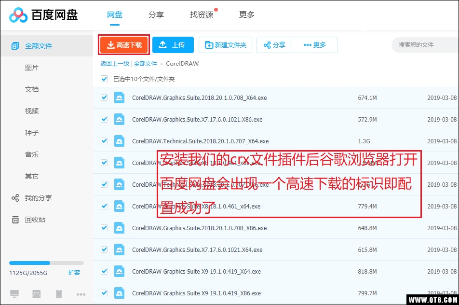Open file CorelDRAW Graphics Suite X9 19.1.0.419_X64.exe
Image resolution: width=459 pixels, height=305 pixels.
196,271
